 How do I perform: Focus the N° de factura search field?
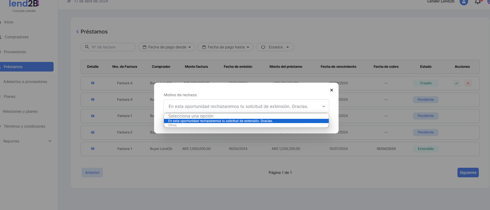pyautogui.click(x=112, y=47)
